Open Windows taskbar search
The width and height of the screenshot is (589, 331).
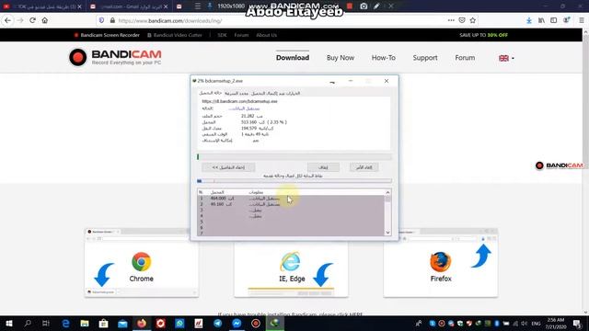pos(28,323)
